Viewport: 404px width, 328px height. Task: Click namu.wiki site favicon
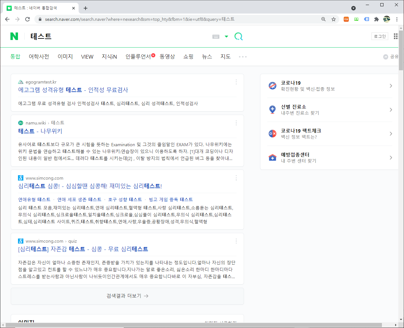[x=21, y=123]
